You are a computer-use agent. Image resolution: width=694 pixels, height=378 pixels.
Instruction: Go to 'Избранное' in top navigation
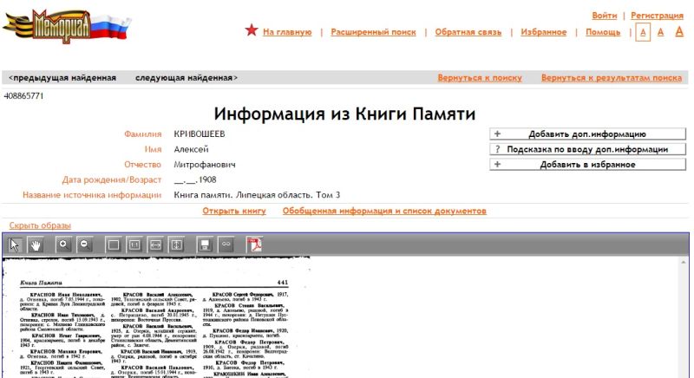[544, 32]
